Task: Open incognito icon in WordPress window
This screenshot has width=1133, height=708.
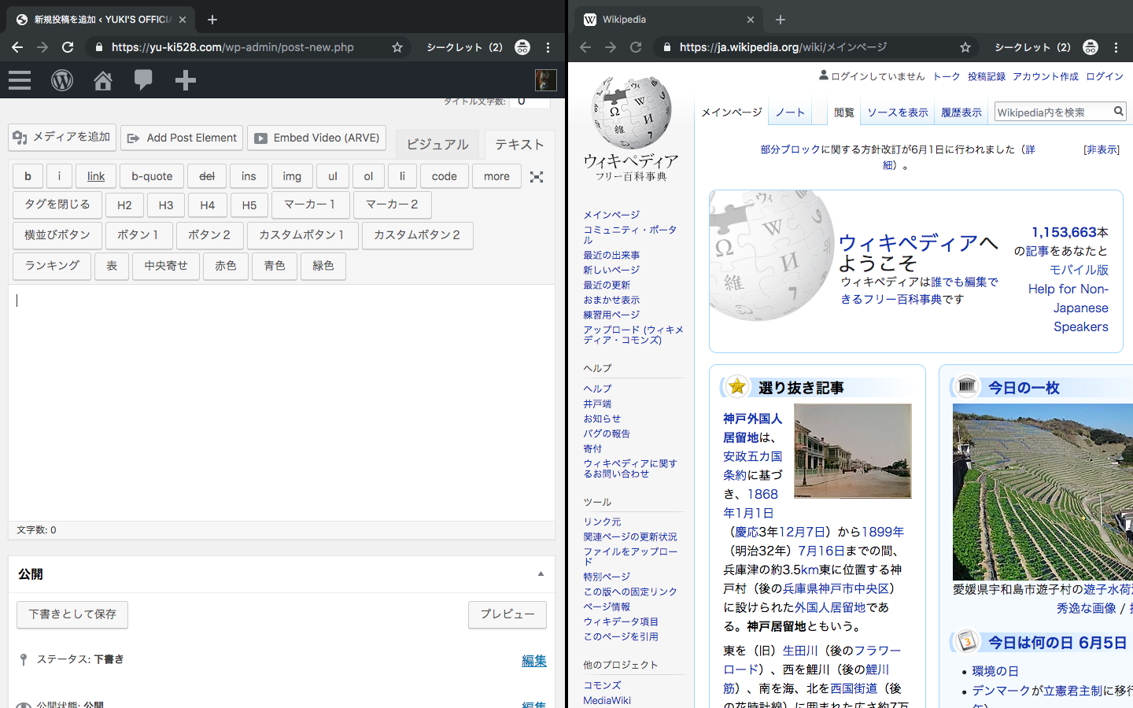Action: coord(522,47)
